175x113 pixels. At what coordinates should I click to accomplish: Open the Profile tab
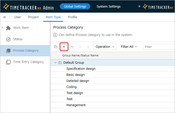72,17
